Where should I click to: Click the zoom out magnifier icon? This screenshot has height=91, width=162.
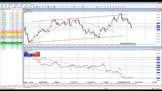point(46,7)
